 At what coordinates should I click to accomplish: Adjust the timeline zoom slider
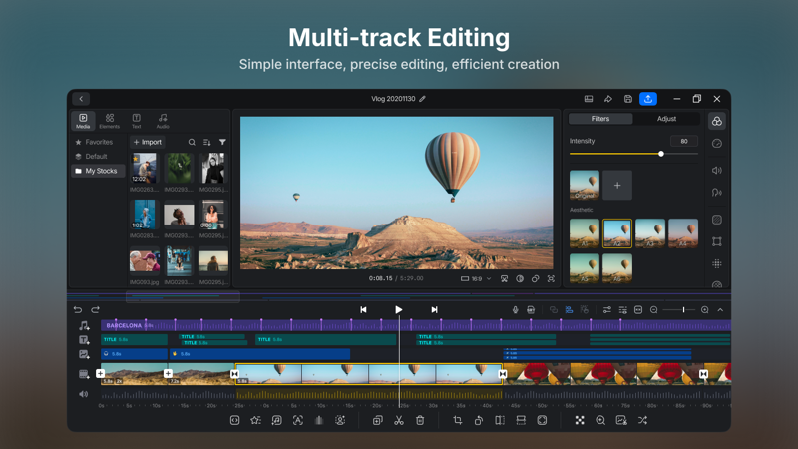click(x=683, y=310)
